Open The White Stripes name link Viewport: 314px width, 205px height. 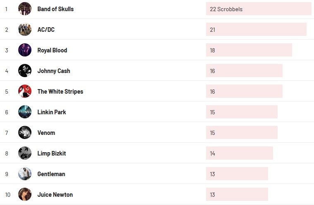[x=60, y=92]
